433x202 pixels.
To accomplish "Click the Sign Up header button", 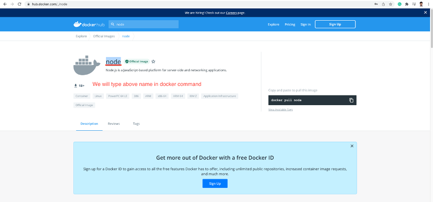I will [x=335, y=24].
